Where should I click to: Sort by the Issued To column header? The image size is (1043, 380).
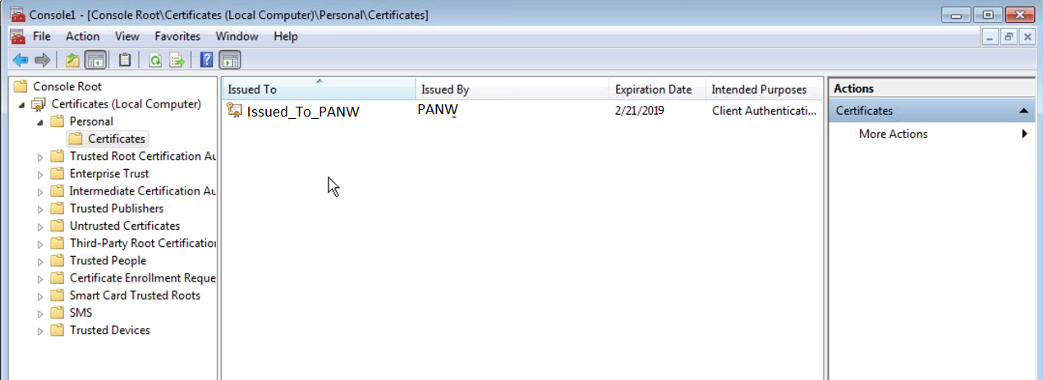pos(319,89)
